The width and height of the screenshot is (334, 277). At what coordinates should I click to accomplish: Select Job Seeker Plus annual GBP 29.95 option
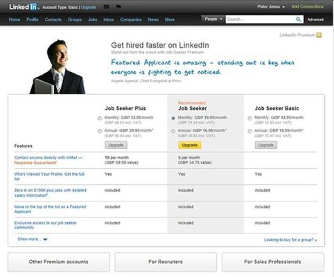point(100,131)
